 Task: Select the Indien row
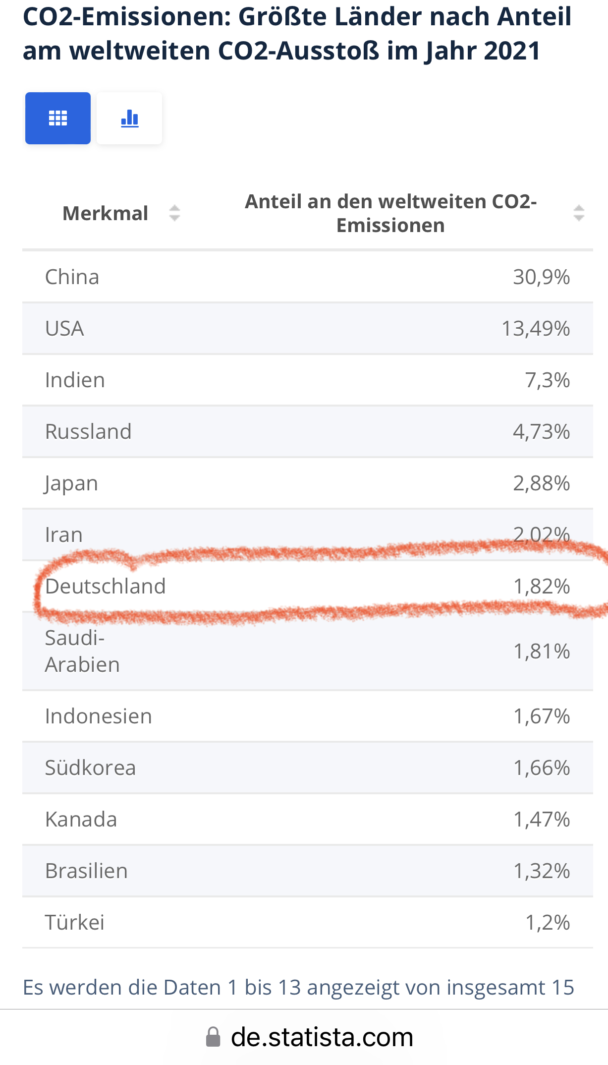click(308, 380)
